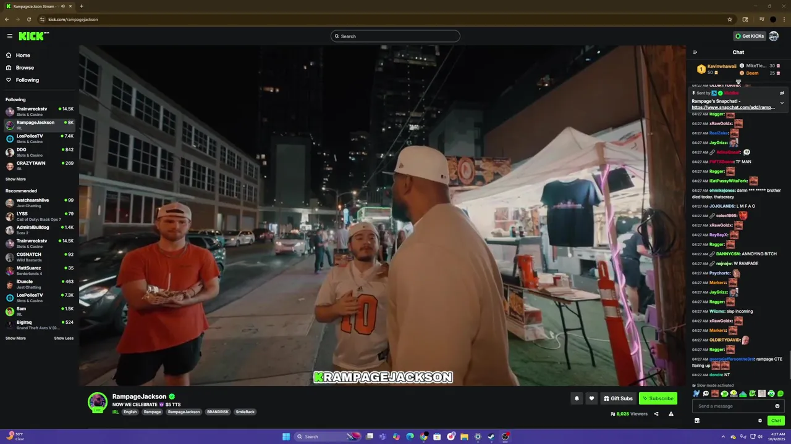791x444 pixels.
Task: Bookmark this page with star icon
Action: pyautogui.click(x=730, y=19)
